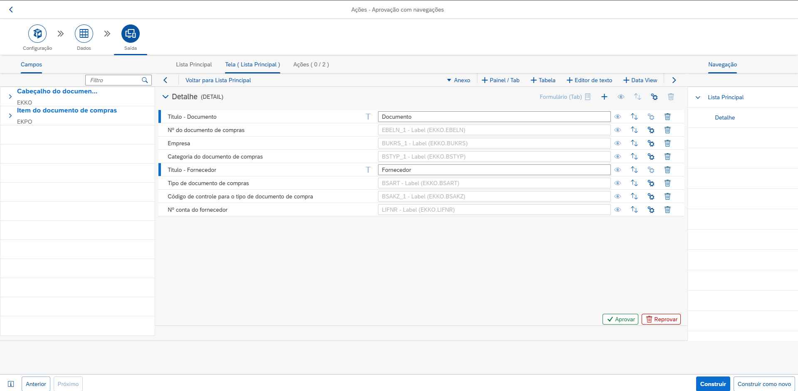Open the info icon at bottom left
This screenshot has height=391, width=798.
tap(11, 384)
